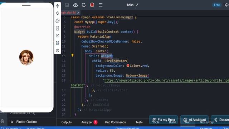The width and height of the screenshot is (229, 129).
Task: Click the CircleAvatar text on line 14
Action: [x=115, y=61]
